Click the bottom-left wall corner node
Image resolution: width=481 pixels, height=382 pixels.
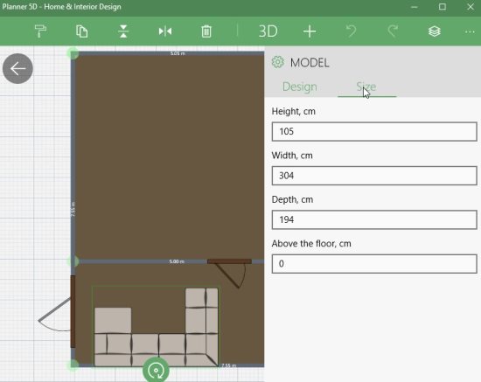(73, 365)
